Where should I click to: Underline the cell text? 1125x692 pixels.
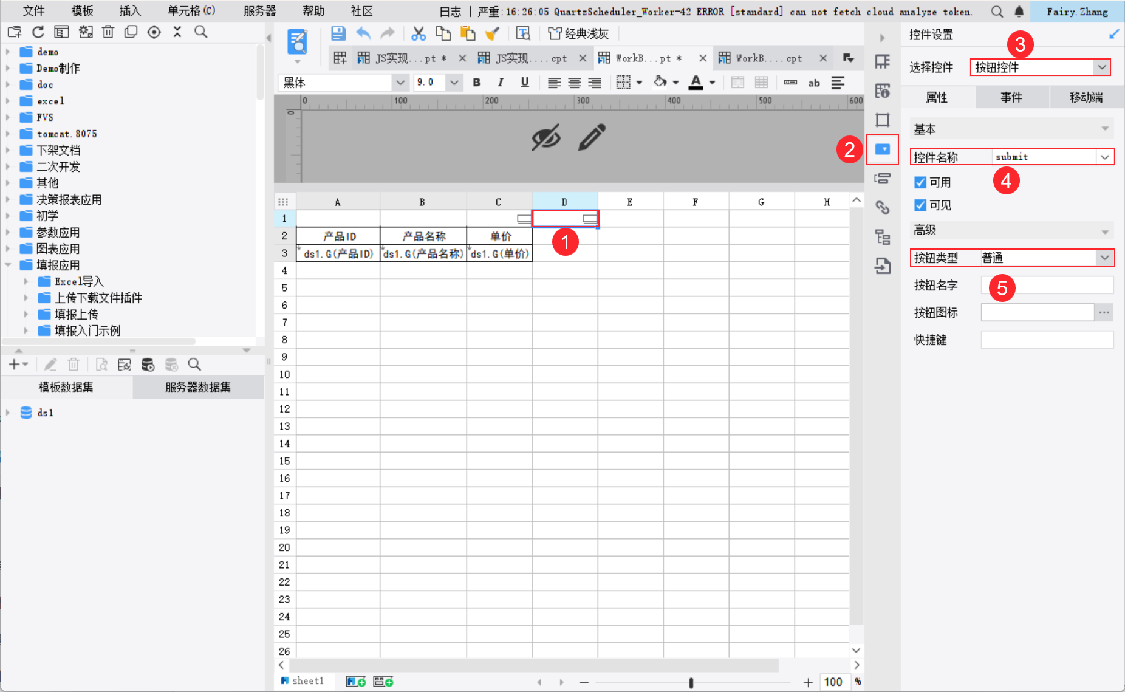click(525, 83)
